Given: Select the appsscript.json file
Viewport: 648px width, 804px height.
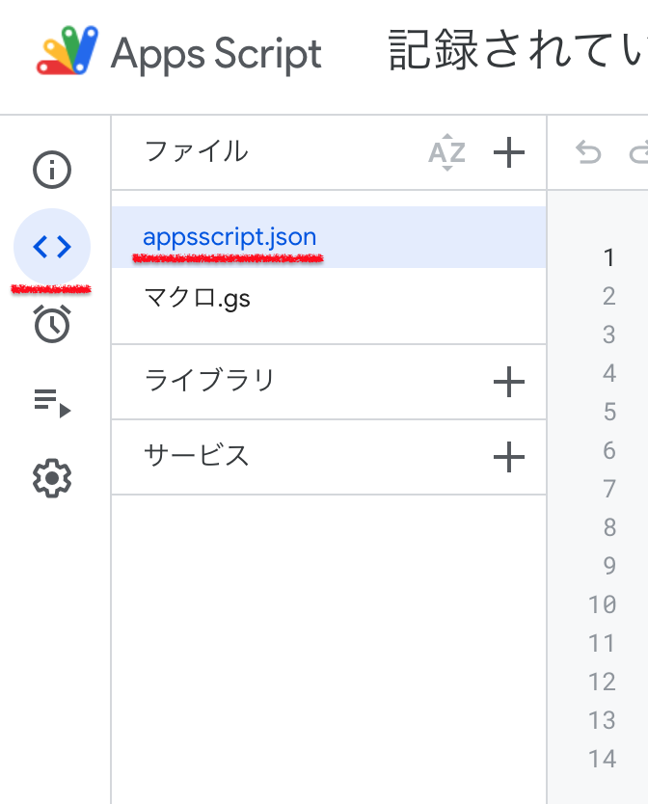Looking at the screenshot, I should pos(229,237).
